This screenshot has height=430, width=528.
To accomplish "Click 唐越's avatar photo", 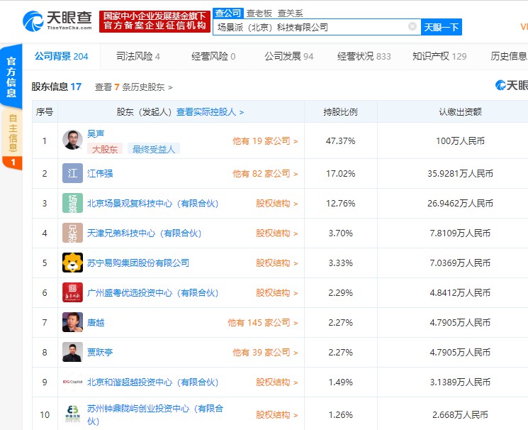I will (x=72, y=322).
